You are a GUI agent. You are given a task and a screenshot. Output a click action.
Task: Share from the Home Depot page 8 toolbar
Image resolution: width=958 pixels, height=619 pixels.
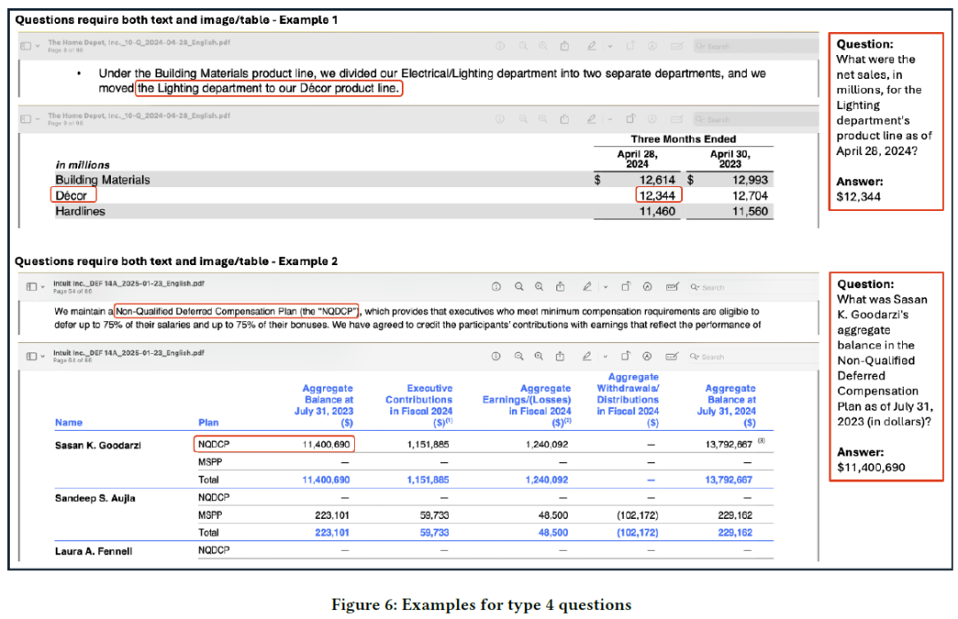564,46
